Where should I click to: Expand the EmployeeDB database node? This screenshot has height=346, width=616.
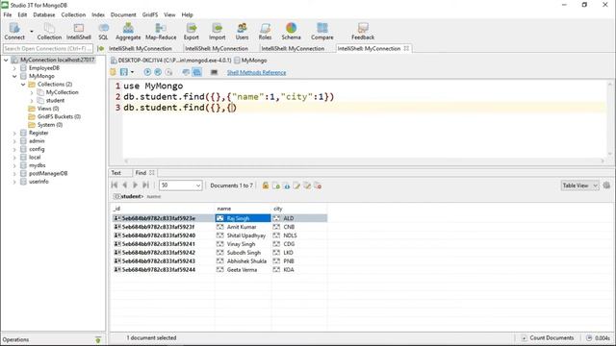pos(14,68)
